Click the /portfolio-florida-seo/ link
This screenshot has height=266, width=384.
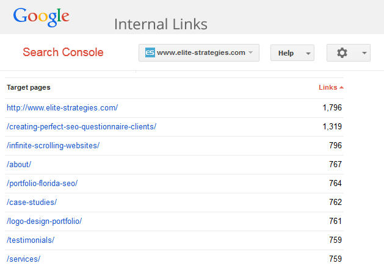42,184
